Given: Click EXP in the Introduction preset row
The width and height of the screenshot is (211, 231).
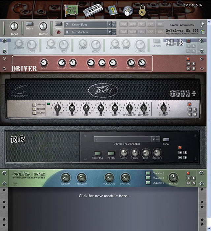Looking at the screenshot, I should [151, 32].
